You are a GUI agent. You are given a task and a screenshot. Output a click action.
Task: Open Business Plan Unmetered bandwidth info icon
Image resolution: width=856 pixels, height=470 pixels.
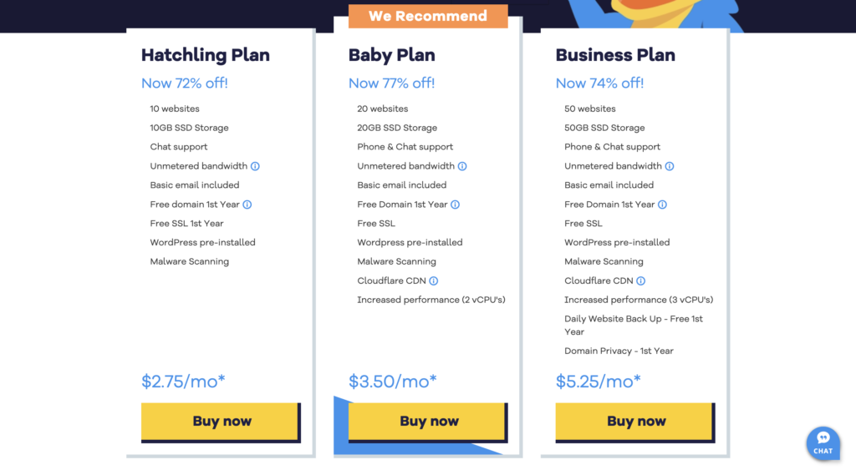pyautogui.click(x=670, y=166)
